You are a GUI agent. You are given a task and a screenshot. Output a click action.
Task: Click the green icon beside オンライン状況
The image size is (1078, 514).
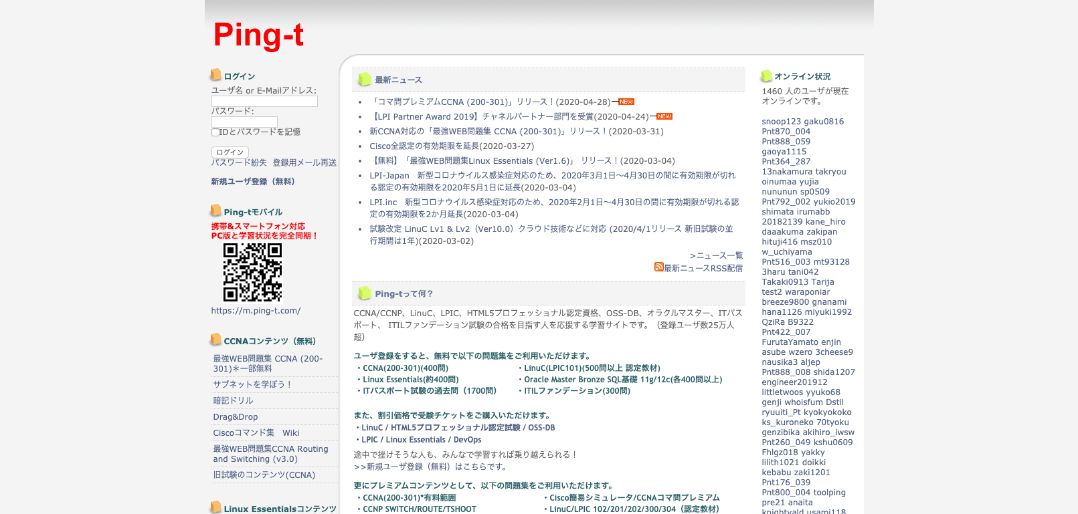pos(766,76)
